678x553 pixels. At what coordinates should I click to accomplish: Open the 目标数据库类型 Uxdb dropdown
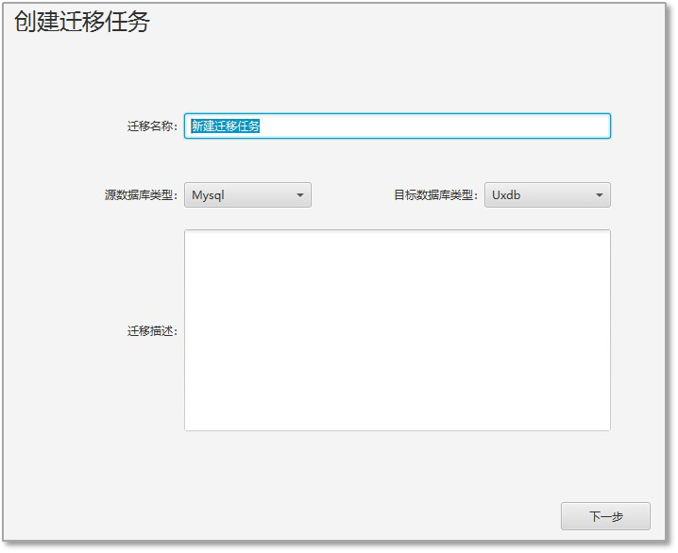point(548,194)
